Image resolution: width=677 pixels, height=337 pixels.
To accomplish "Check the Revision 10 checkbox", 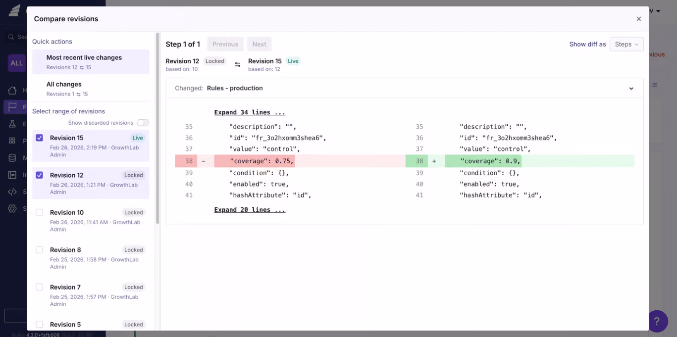I will coord(40,212).
